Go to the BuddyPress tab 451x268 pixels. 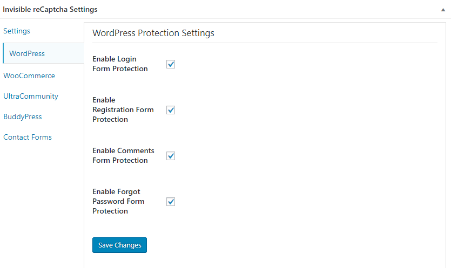coord(23,116)
